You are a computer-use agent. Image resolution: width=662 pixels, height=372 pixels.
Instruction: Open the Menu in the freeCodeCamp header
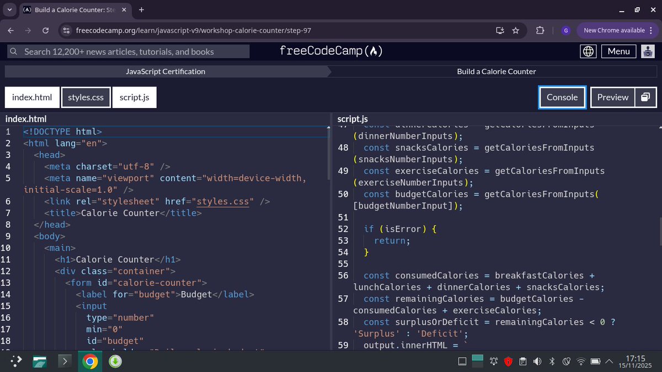618,51
